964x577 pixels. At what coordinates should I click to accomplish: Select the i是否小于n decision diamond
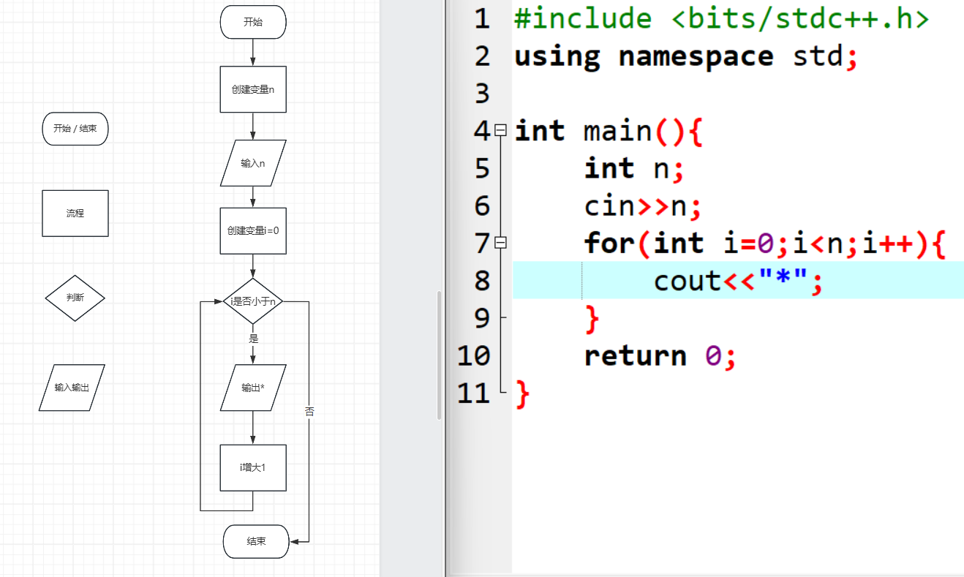tap(253, 301)
